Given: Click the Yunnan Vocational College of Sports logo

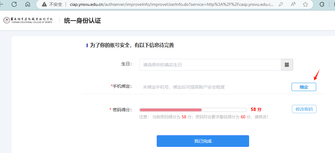Looking at the screenshot, I should click(x=28, y=21).
